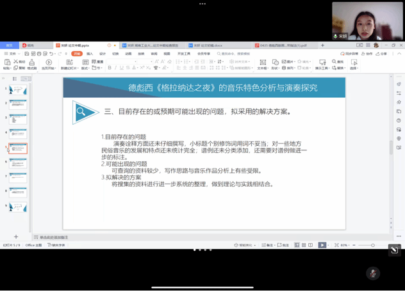
Task: Switch to the docx document tab
Action: point(219,45)
